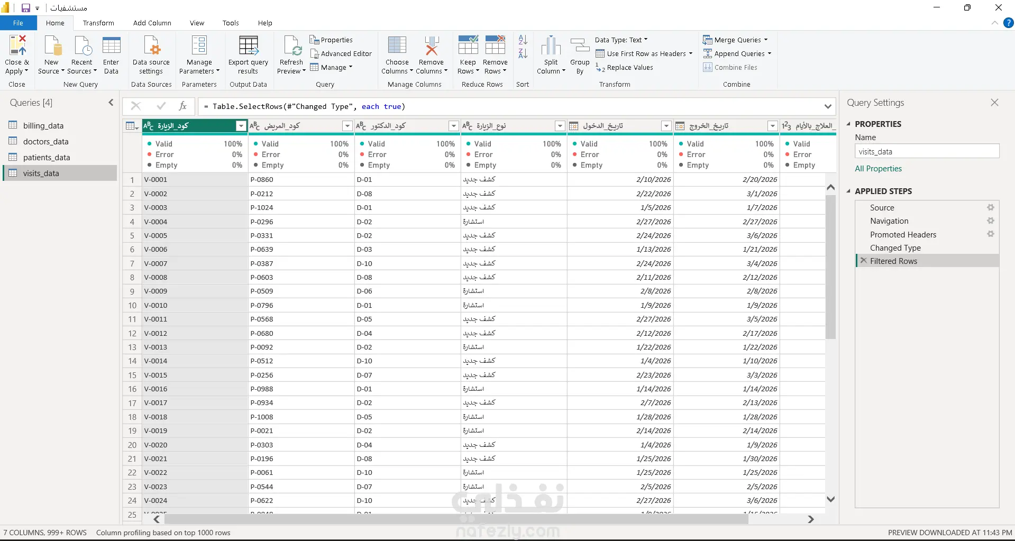Viewport: 1015px width, 541px height.
Task: Click the vertical scrollbar down arrow
Action: [830, 499]
